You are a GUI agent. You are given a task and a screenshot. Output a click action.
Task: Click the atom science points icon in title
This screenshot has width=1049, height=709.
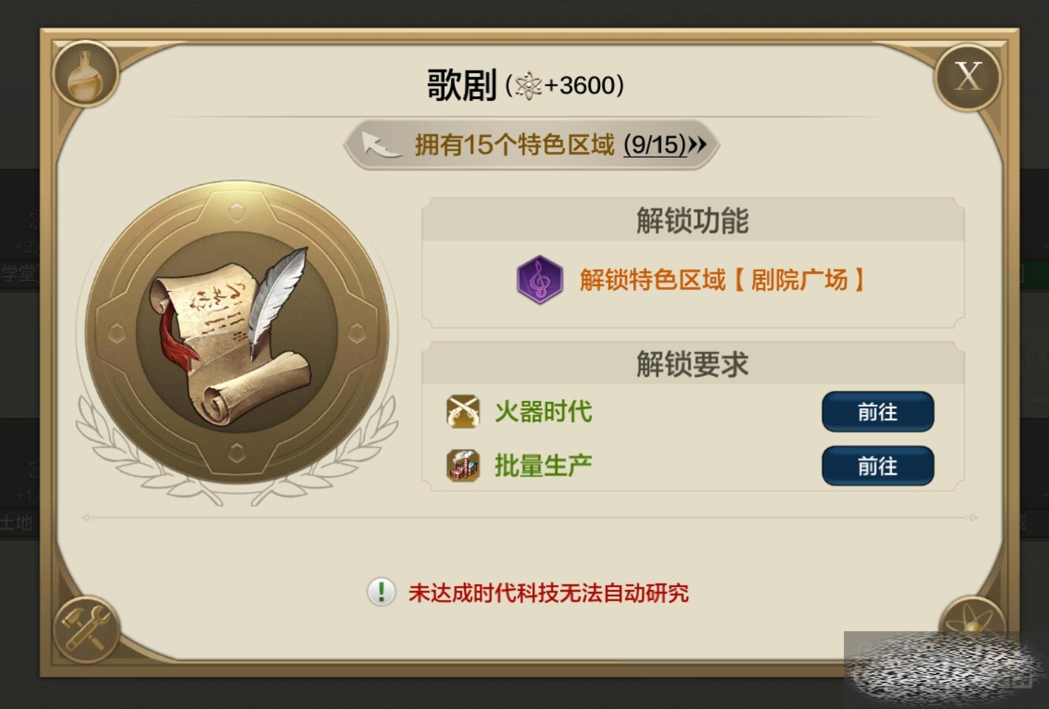[528, 85]
